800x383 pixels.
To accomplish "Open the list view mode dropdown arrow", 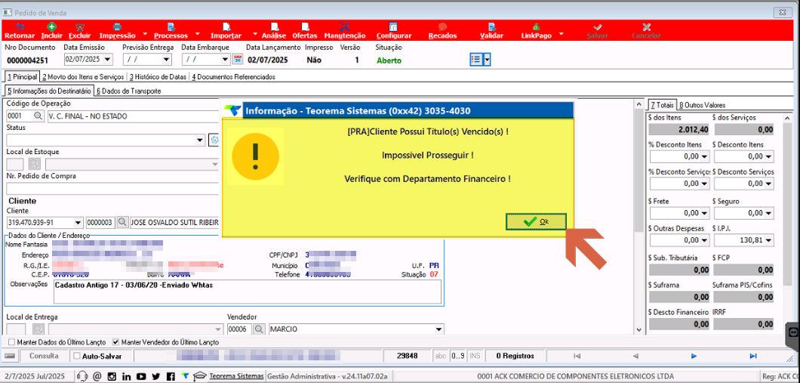I will tap(488, 60).
